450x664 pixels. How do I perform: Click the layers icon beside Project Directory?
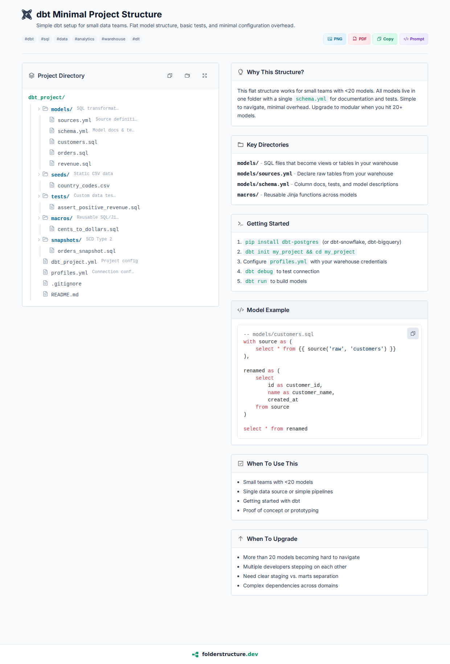tap(32, 76)
